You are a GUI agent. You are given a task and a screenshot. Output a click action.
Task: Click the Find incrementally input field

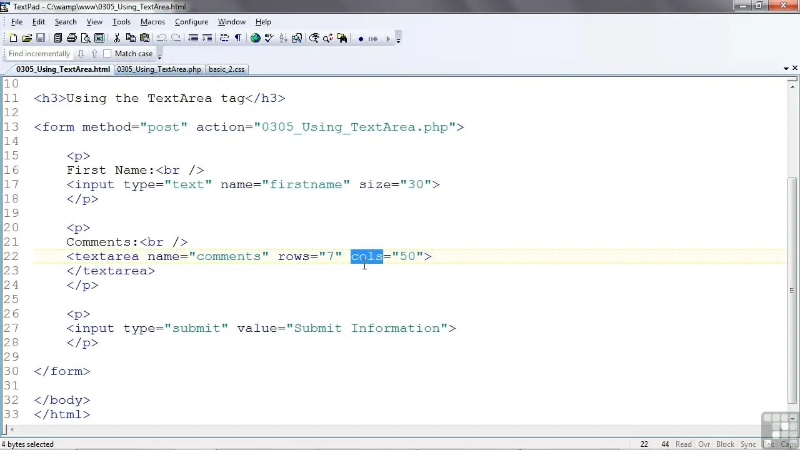pos(39,54)
